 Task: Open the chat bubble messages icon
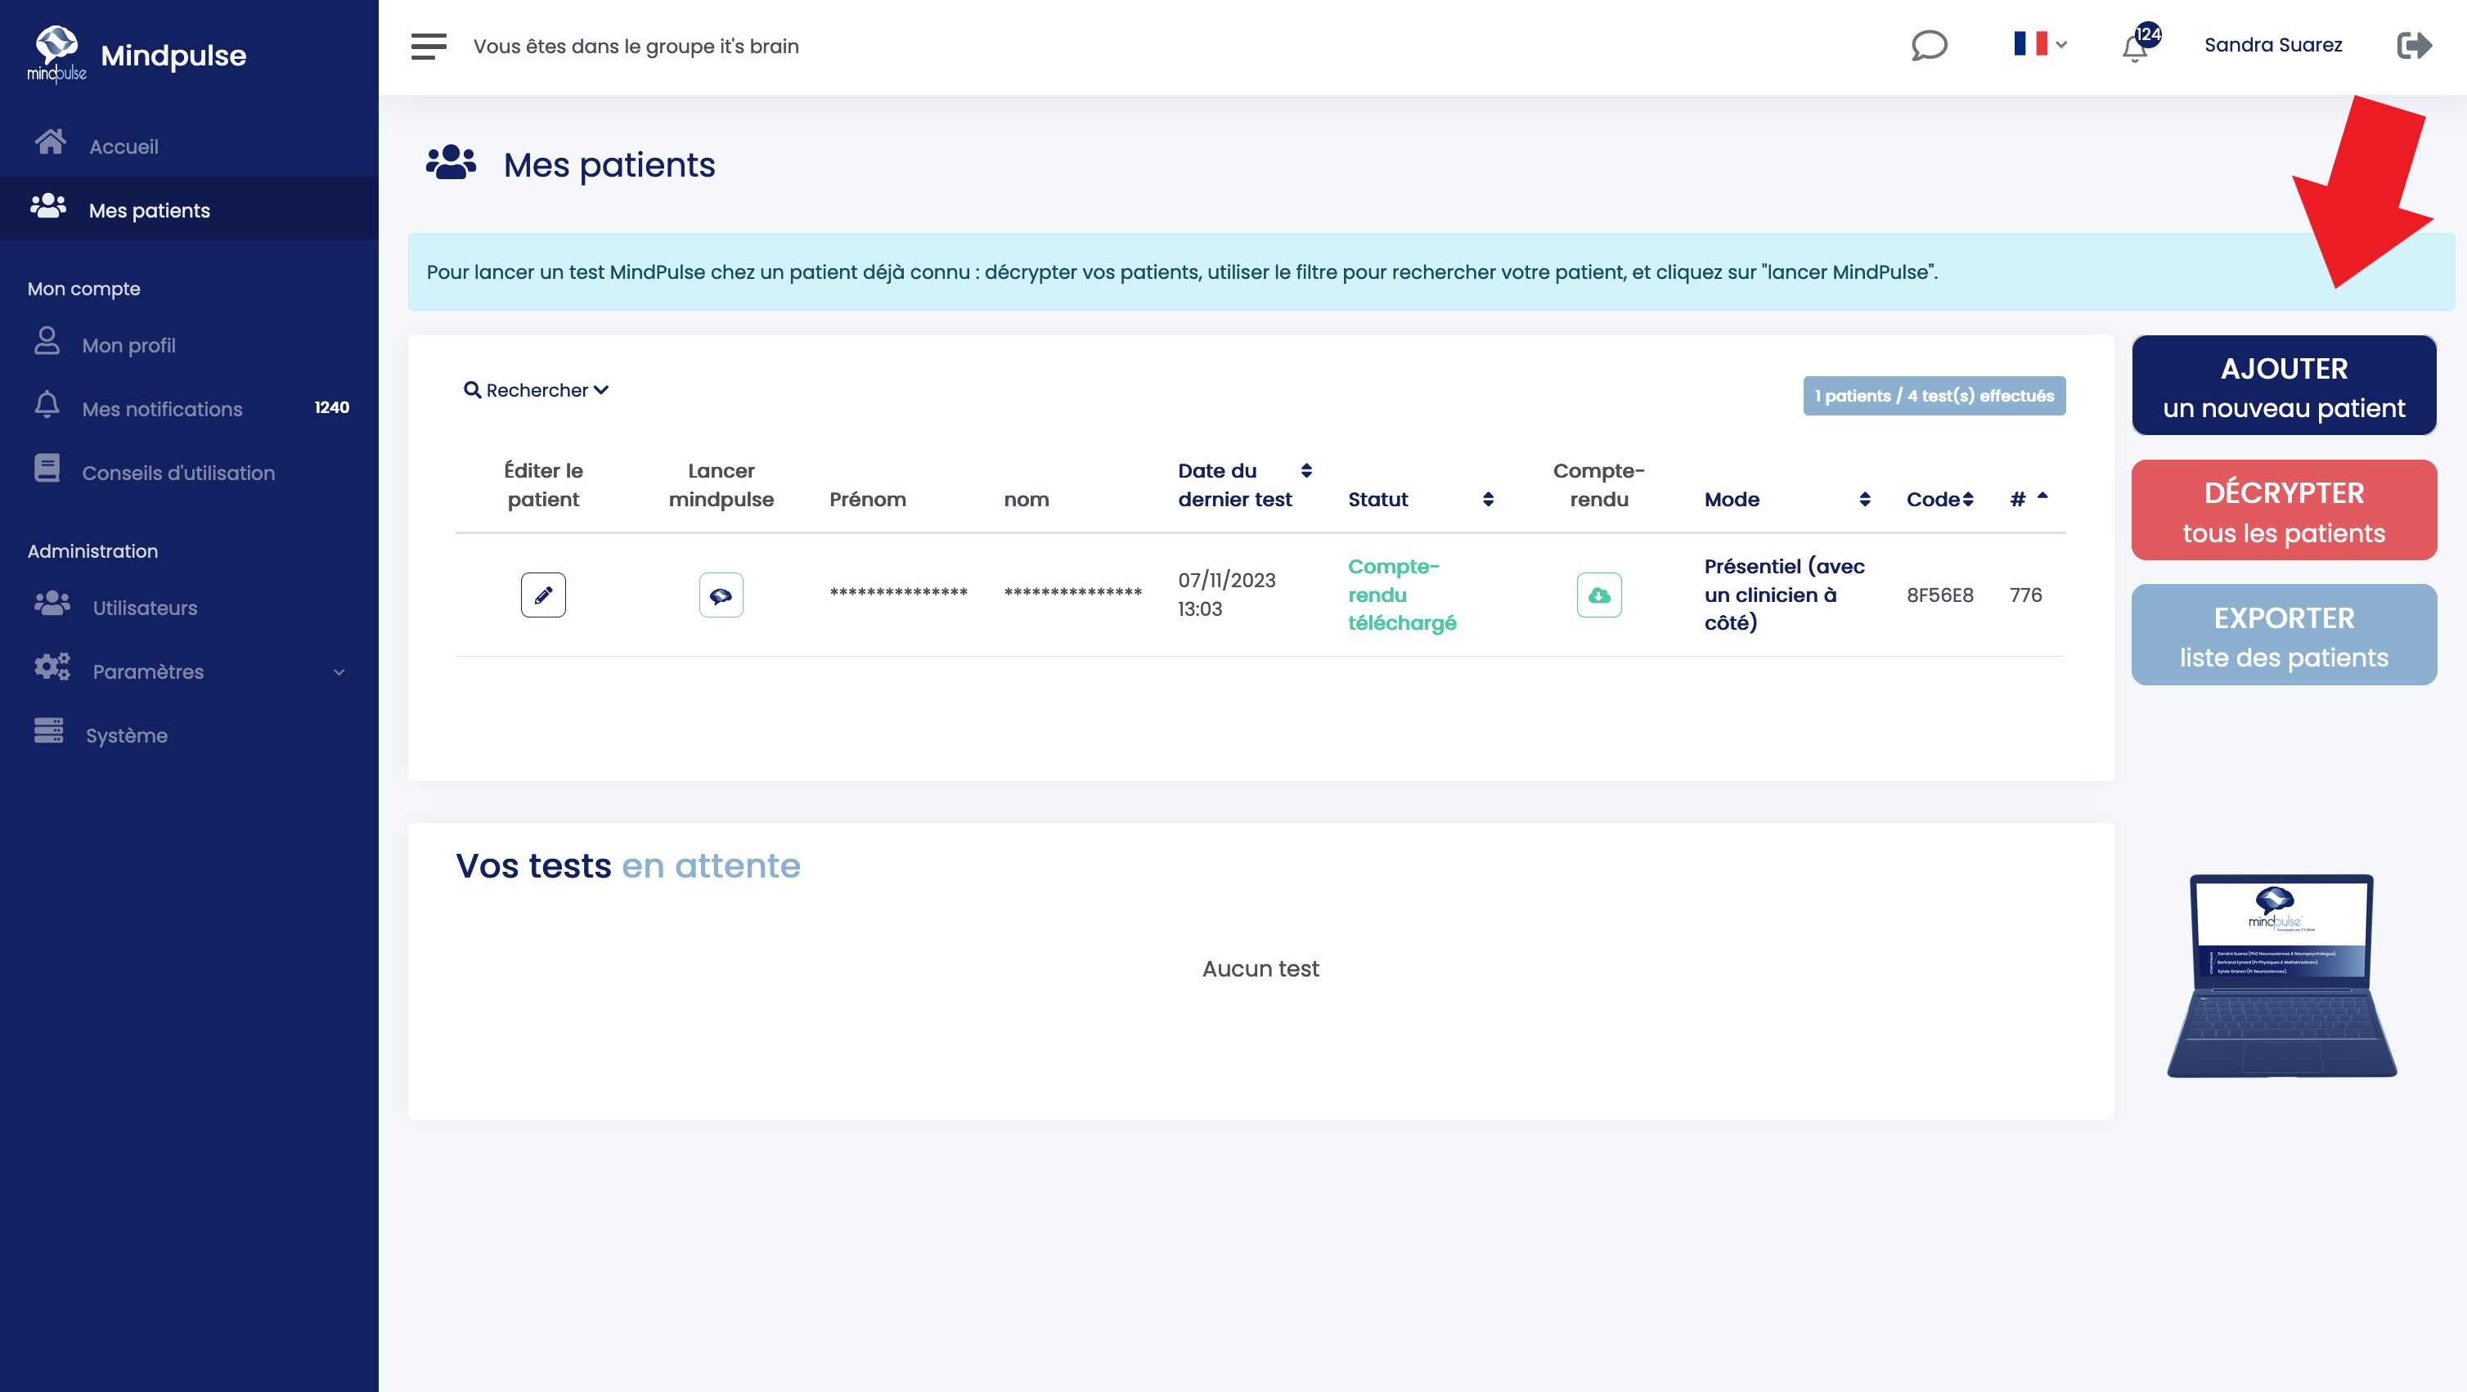pyautogui.click(x=1928, y=45)
